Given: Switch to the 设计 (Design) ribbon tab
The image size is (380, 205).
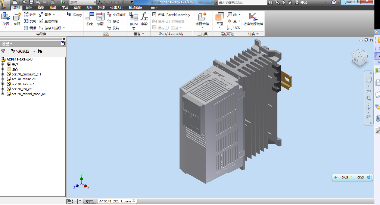Looking at the screenshot, I should [29, 7].
